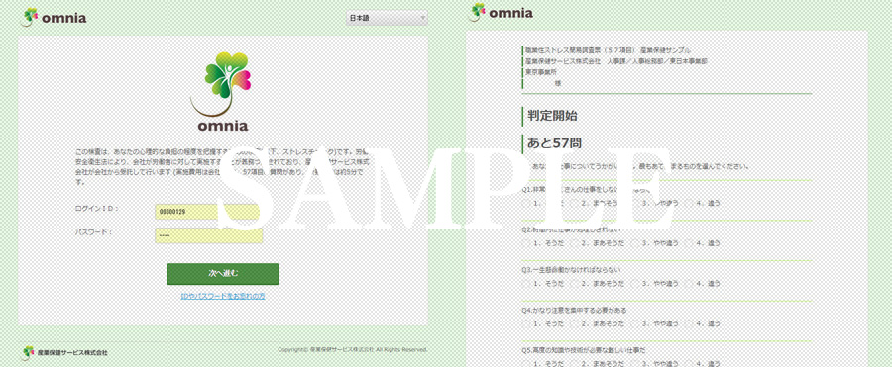Select Q4 answer 2. まあそうだ
The width and height of the screenshot is (892, 367).
point(598,323)
